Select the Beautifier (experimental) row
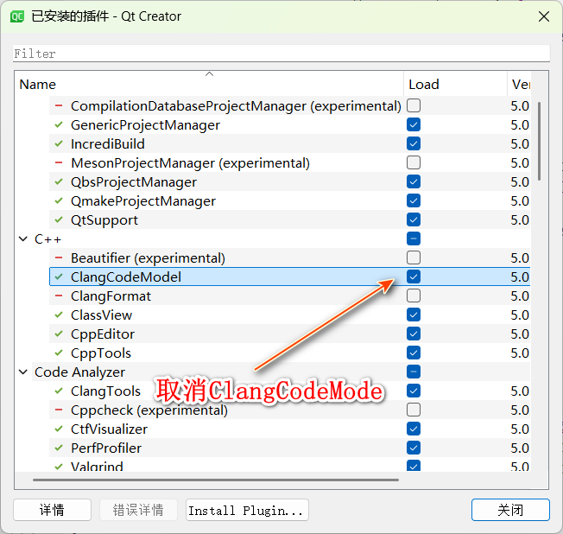The width and height of the screenshot is (563, 534). [x=290, y=258]
